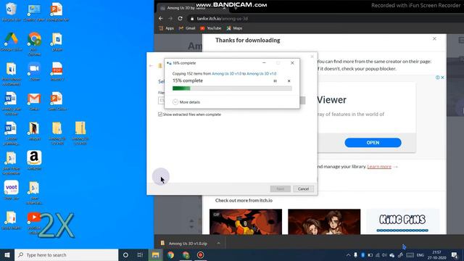This screenshot has width=464, height=261.
Task: Close the Viewer advertisement with its X
Action: click(442, 78)
